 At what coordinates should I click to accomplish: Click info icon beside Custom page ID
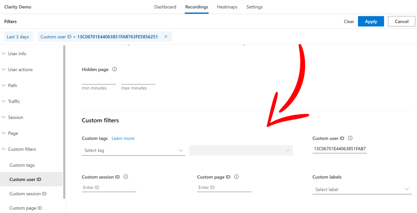point(237,177)
